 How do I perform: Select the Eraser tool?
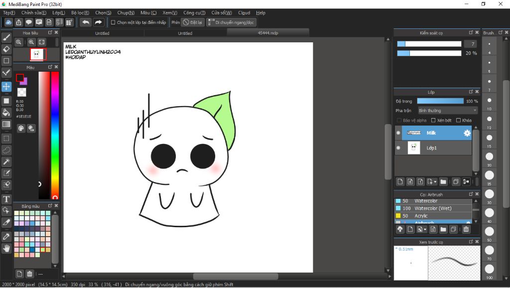[x=6, y=49]
